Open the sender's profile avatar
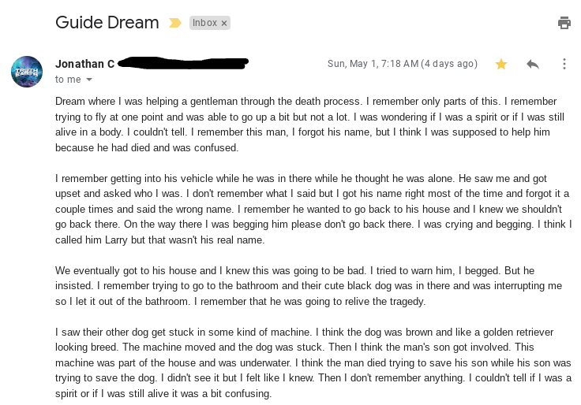581x405 pixels. coord(27,71)
